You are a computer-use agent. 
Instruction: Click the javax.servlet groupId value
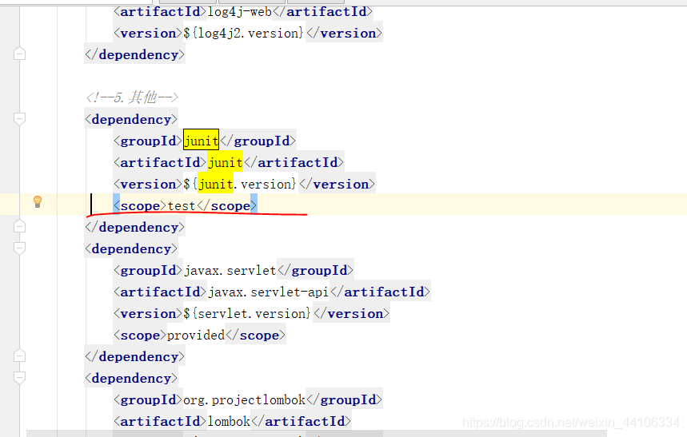[230, 270]
